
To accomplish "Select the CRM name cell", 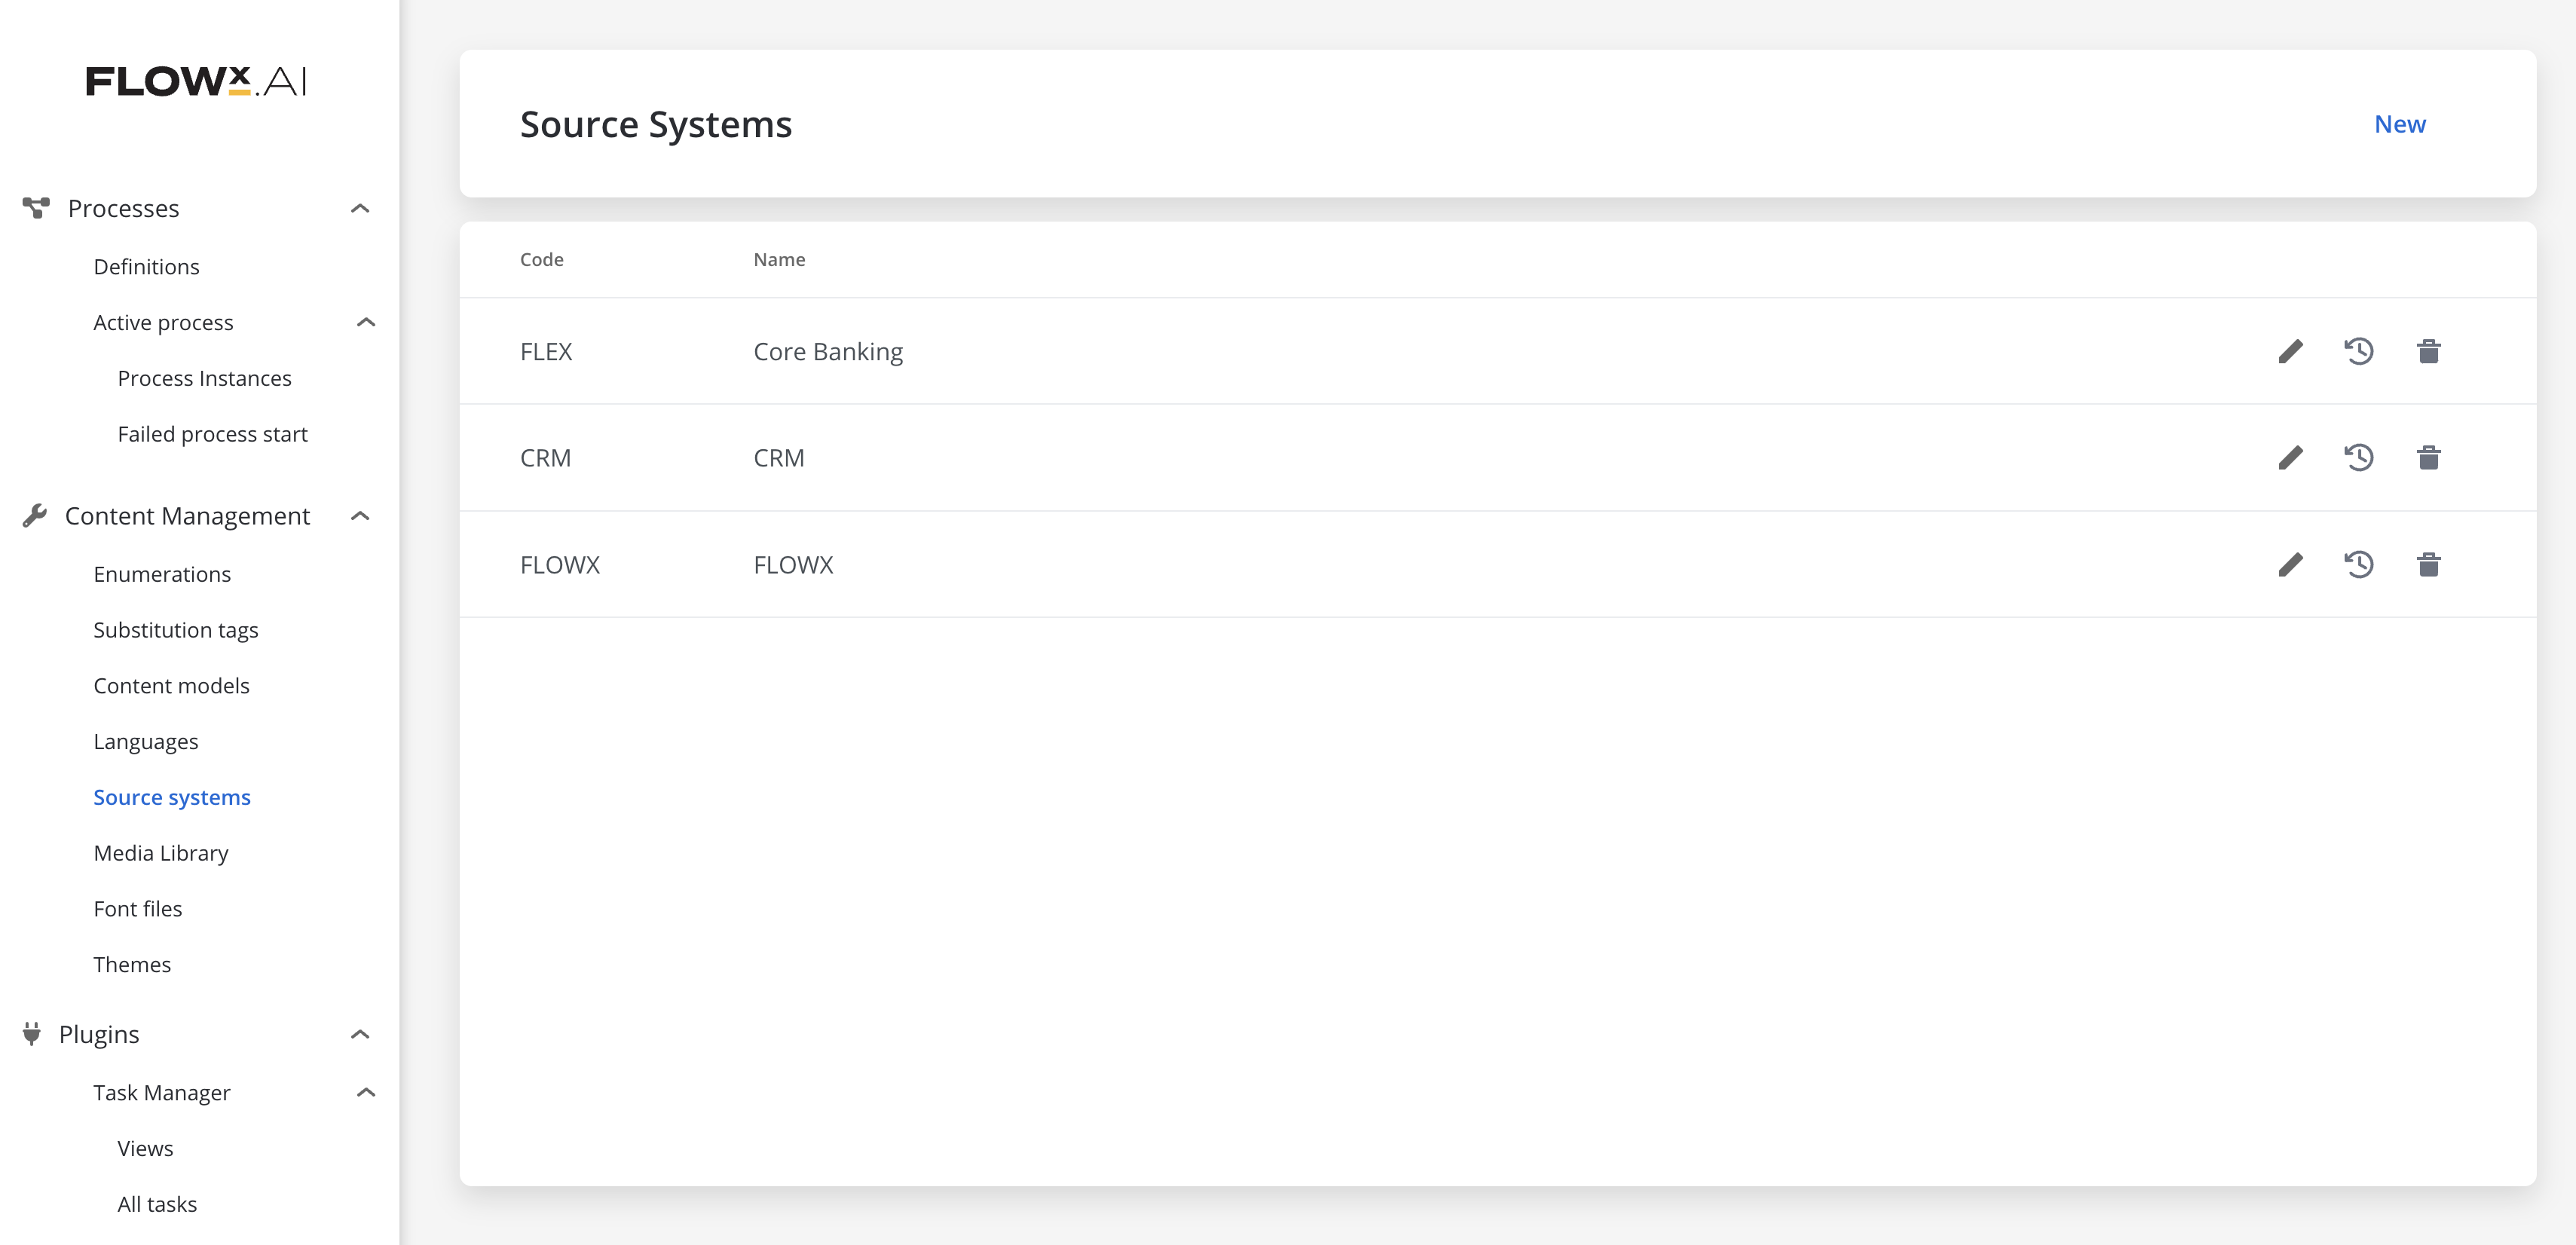I will (x=779, y=458).
